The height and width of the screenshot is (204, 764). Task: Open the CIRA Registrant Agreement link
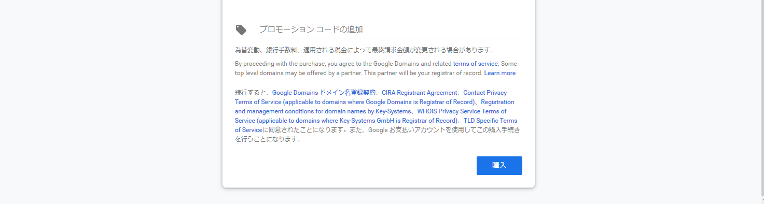click(x=420, y=93)
